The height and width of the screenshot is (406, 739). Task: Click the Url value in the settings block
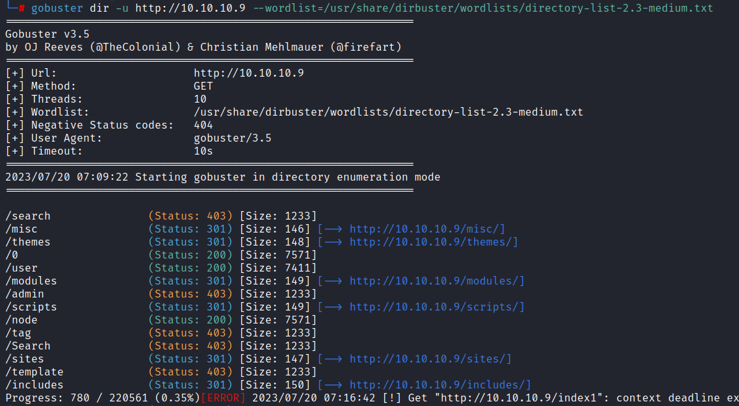pyautogui.click(x=248, y=73)
